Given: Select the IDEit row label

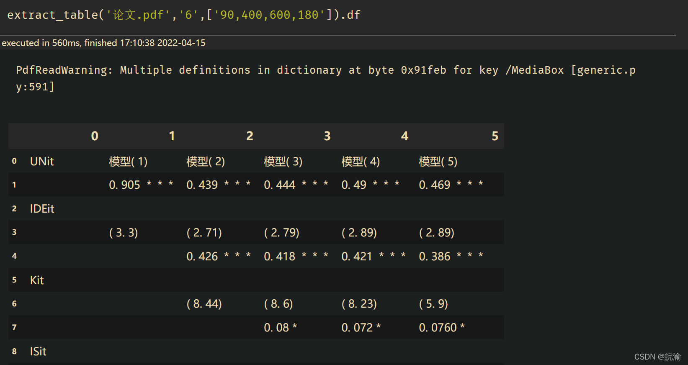Looking at the screenshot, I should [x=42, y=209].
